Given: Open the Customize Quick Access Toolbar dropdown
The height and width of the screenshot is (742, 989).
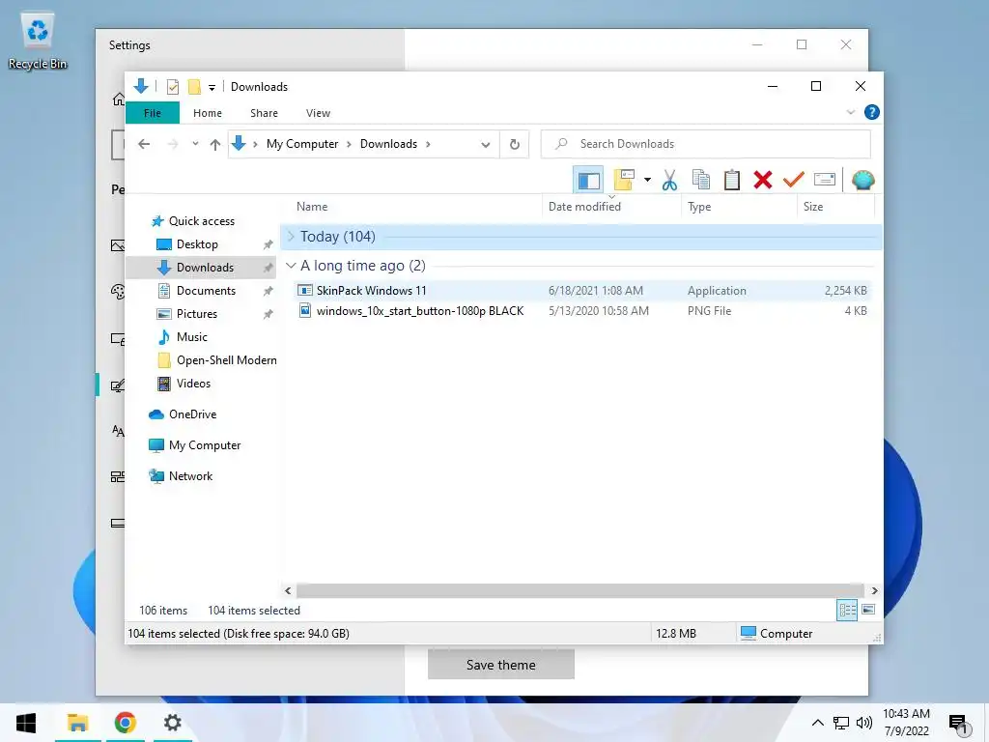Looking at the screenshot, I should [212, 88].
